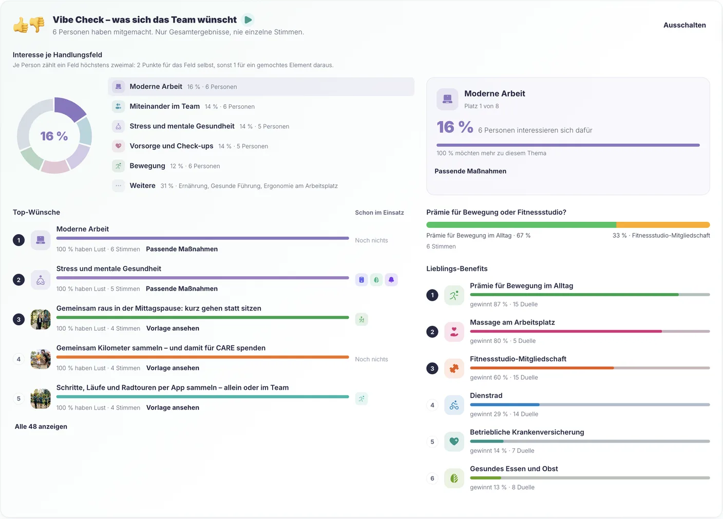Screen dimensions: 723x519
Task: Click blue badge icon in Schon im Einsatz
Action: [x=362, y=280]
